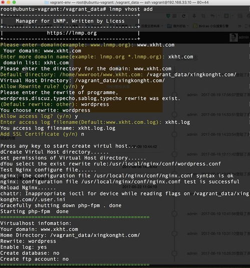This screenshot has width=250, height=268.
Task: Click the '(Default rewrite: other)' prompt
Action: (55, 104)
